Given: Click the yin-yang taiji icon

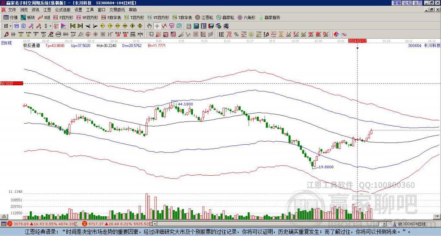Looking at the screenshot, I should point(336,34).
